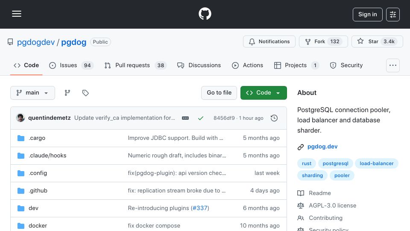Open the .cargo folder
Viewport: 410px width, 231px height.
click(37, 138)
